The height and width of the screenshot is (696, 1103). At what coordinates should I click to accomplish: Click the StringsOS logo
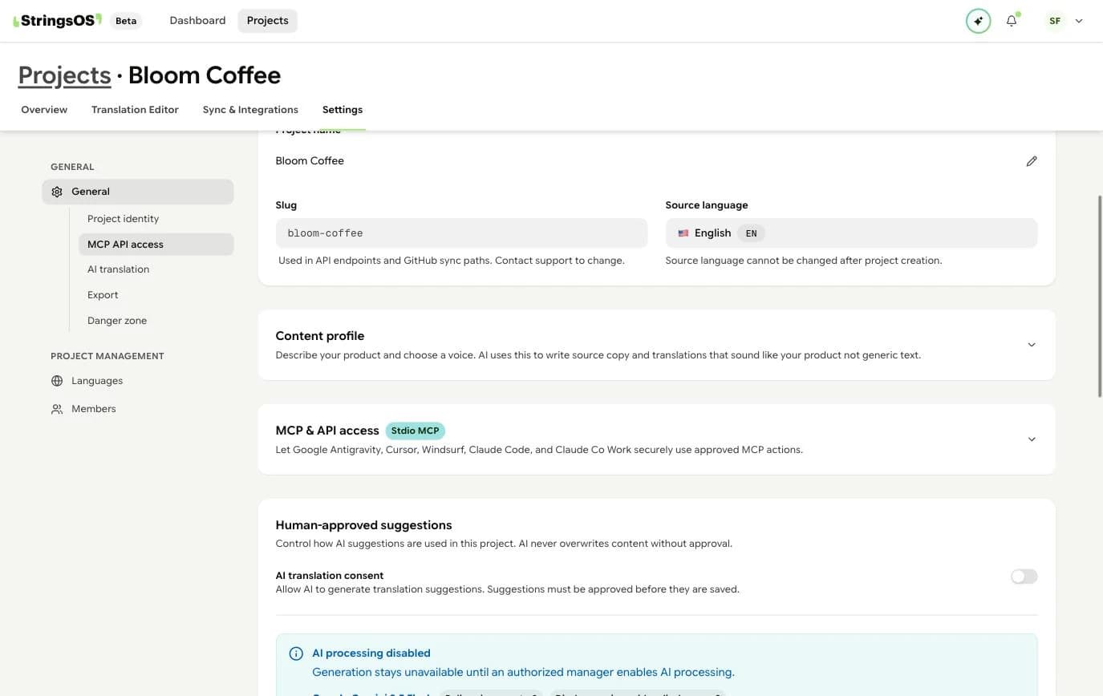(58, 21)
